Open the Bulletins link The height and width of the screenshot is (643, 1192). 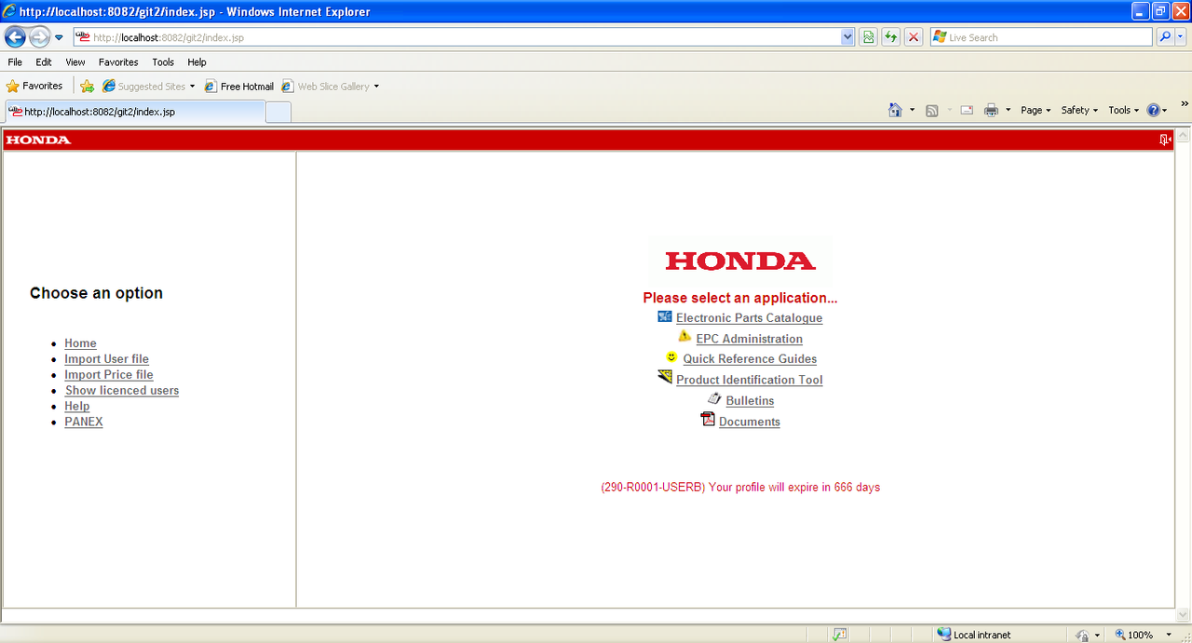point(750,401)
